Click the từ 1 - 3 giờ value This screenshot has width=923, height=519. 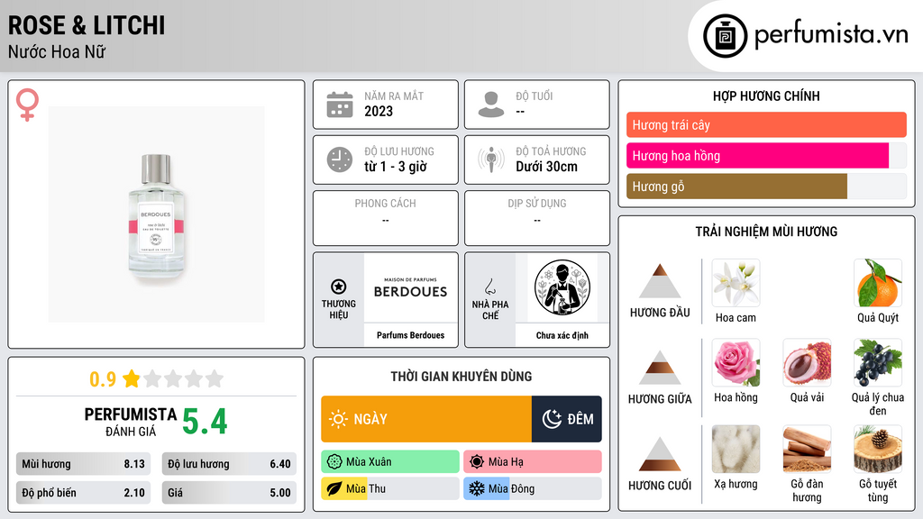click(395, 167)
